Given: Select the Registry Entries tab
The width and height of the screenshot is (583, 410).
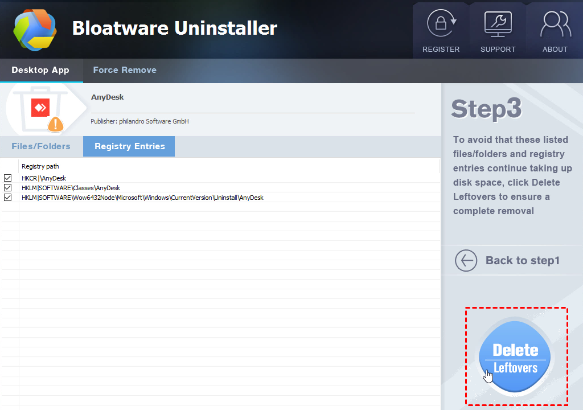Looking at the screenshot, I should pyautogui.click(x=129, y=146).
